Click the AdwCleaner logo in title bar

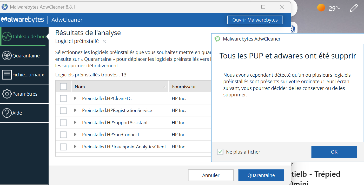[x=5, y=7]
